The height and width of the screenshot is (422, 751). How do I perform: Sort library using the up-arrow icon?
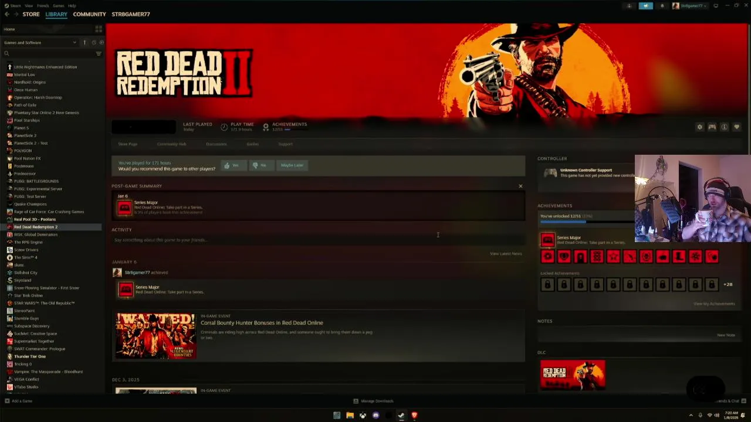(84, 42)
